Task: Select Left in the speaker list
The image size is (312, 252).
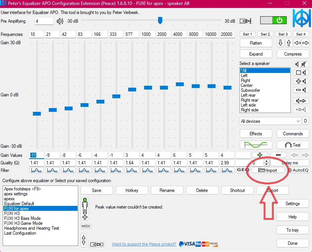Action: click(x=265, y=76)
